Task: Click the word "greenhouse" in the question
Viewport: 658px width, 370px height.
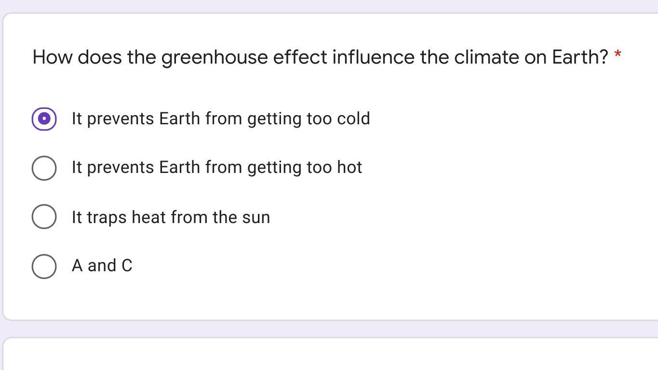Action: pos(214,58)
